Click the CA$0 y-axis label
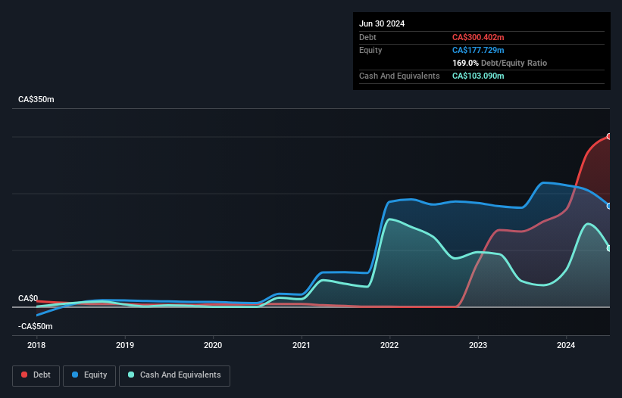Screen dimensions: 622x398 (28, 298)
